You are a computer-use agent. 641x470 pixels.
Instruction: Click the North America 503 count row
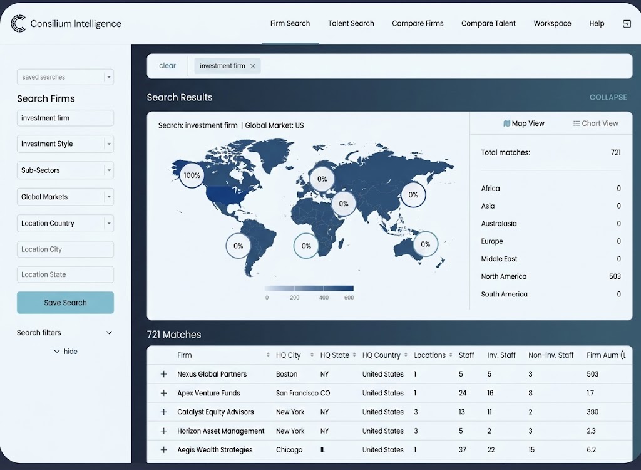[551, 276]
